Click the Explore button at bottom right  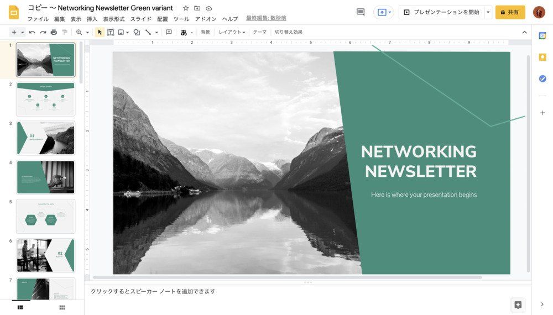point(518,305)
